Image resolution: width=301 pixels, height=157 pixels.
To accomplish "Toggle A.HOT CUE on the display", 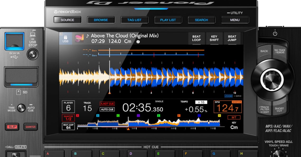I will [107, 104].
